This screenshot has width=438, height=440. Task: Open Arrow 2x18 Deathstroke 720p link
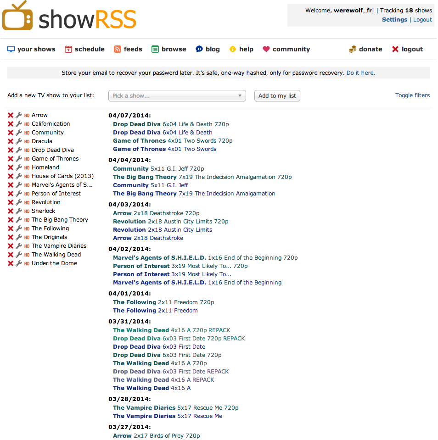pos(156,213)
